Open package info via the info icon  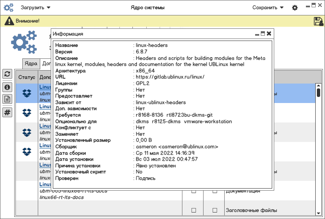pyautogui.click(x=7, y=87)
